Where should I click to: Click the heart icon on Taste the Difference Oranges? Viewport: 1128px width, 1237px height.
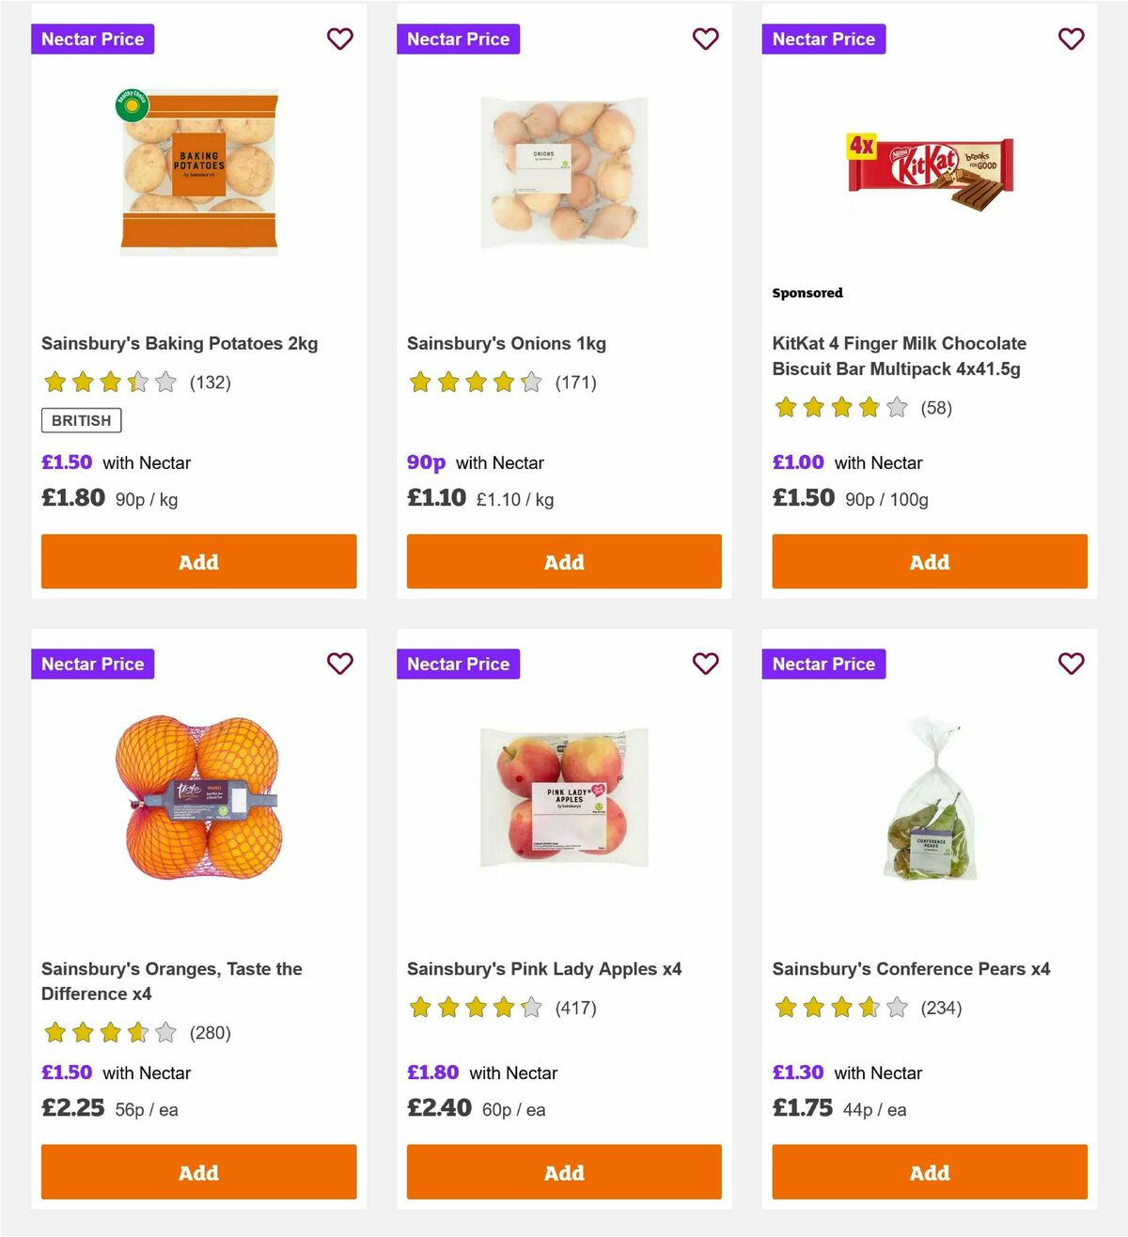point(339,664)
